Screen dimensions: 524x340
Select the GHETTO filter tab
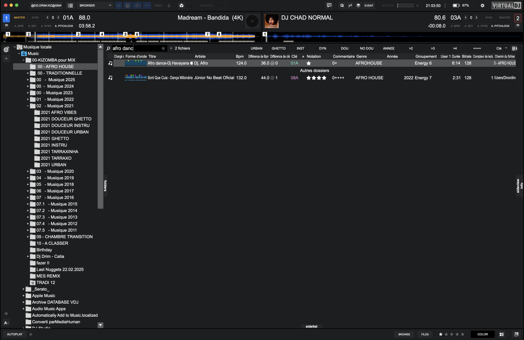click(x=279, y=48)
